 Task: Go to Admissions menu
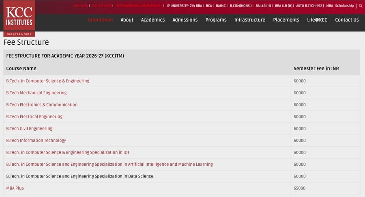coord(185,20)
